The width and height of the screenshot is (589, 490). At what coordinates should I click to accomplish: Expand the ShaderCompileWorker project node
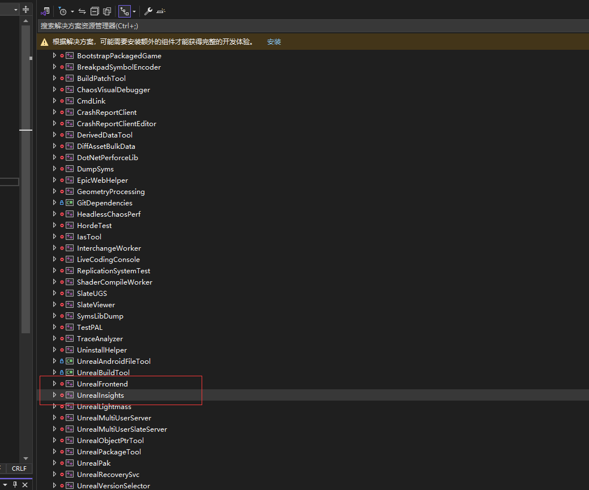pyautogui.click(x=54, y=282)
